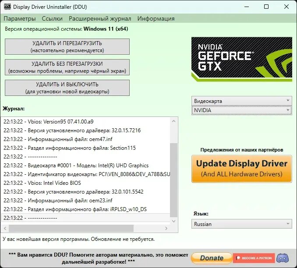
Task: Open the Параметры menu
Action: coord(20,18)
